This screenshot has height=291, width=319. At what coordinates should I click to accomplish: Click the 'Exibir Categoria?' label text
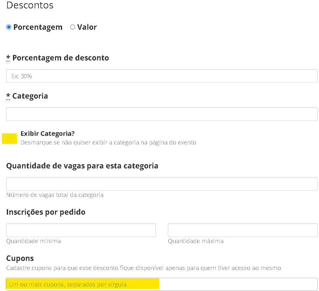48,134
